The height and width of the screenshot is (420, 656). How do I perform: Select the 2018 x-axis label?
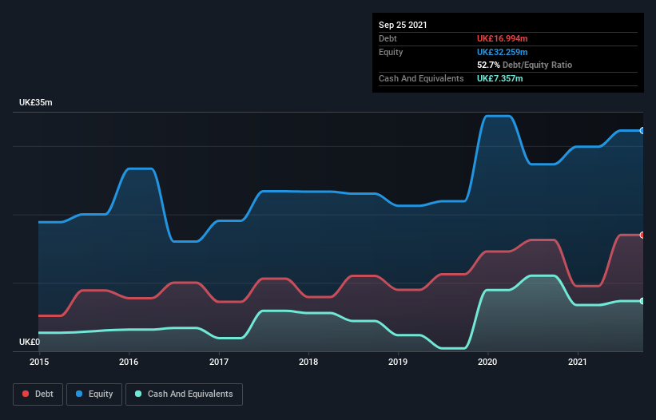pyautogui.click(x=308, y=362)
